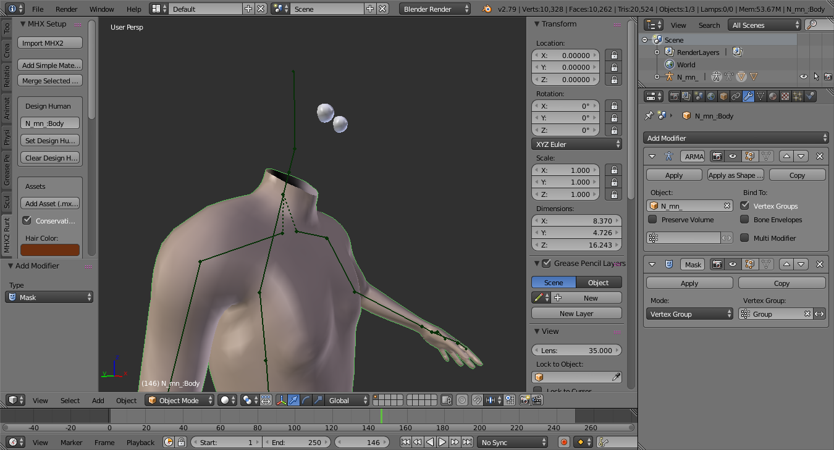Viewport: 834px width, 450px height.
Task: Open modifier Type Mask dropdown in operator panel
Action: pyautogui.click(x=49, y=297)
